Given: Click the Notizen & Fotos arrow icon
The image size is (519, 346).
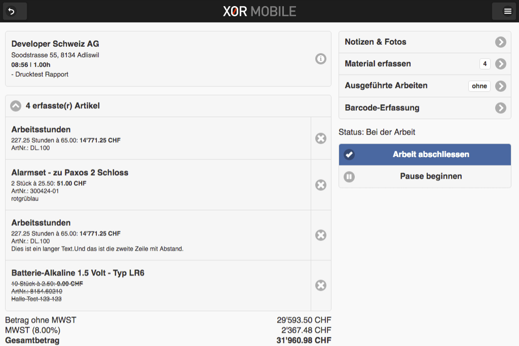Looking at the screenshot, I should [x=501, y=42].
